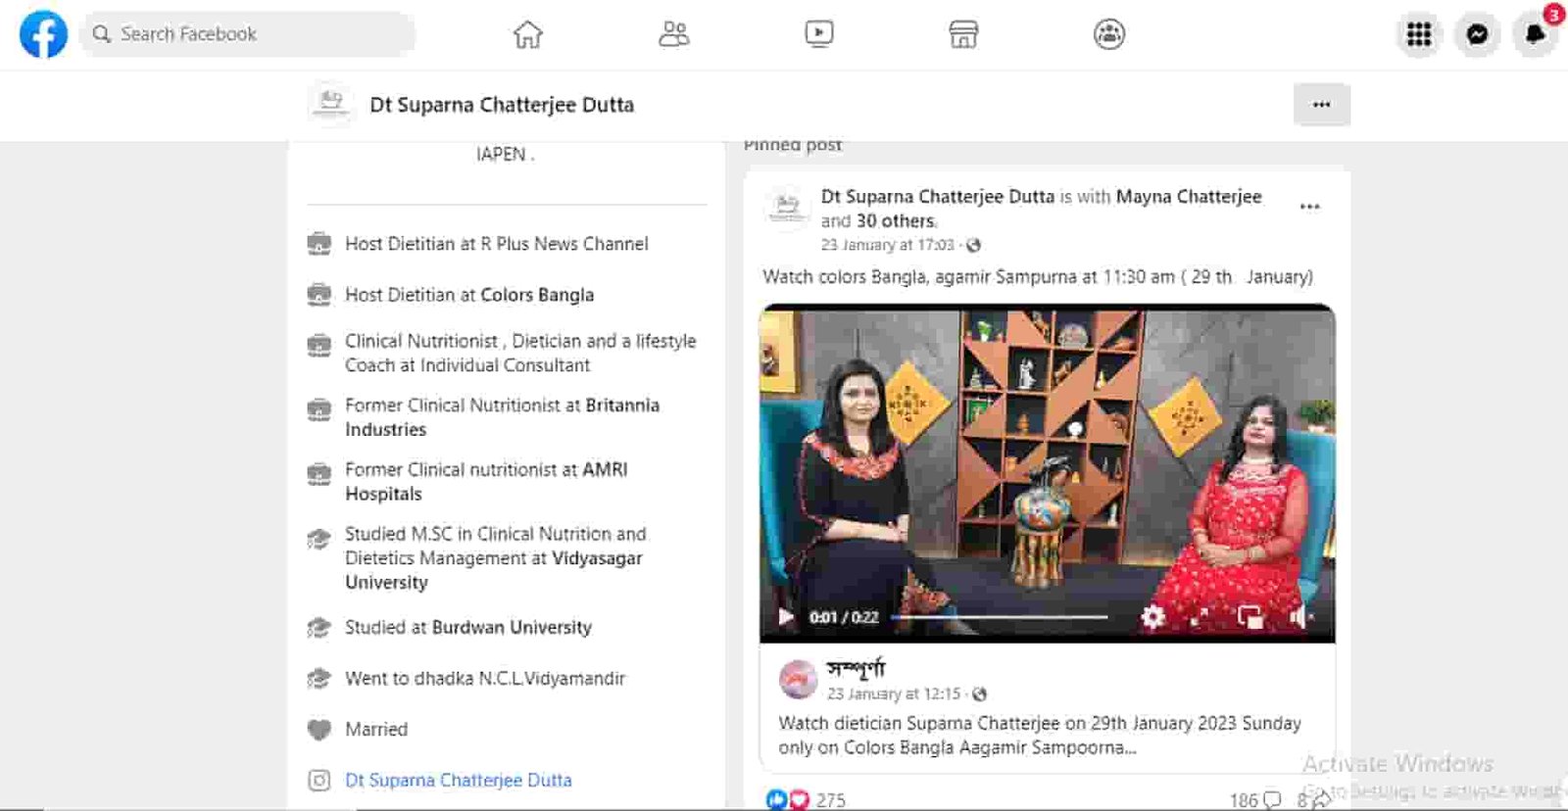
Task: Go to the Watch video tab
Action: click(x=818, y=34)
